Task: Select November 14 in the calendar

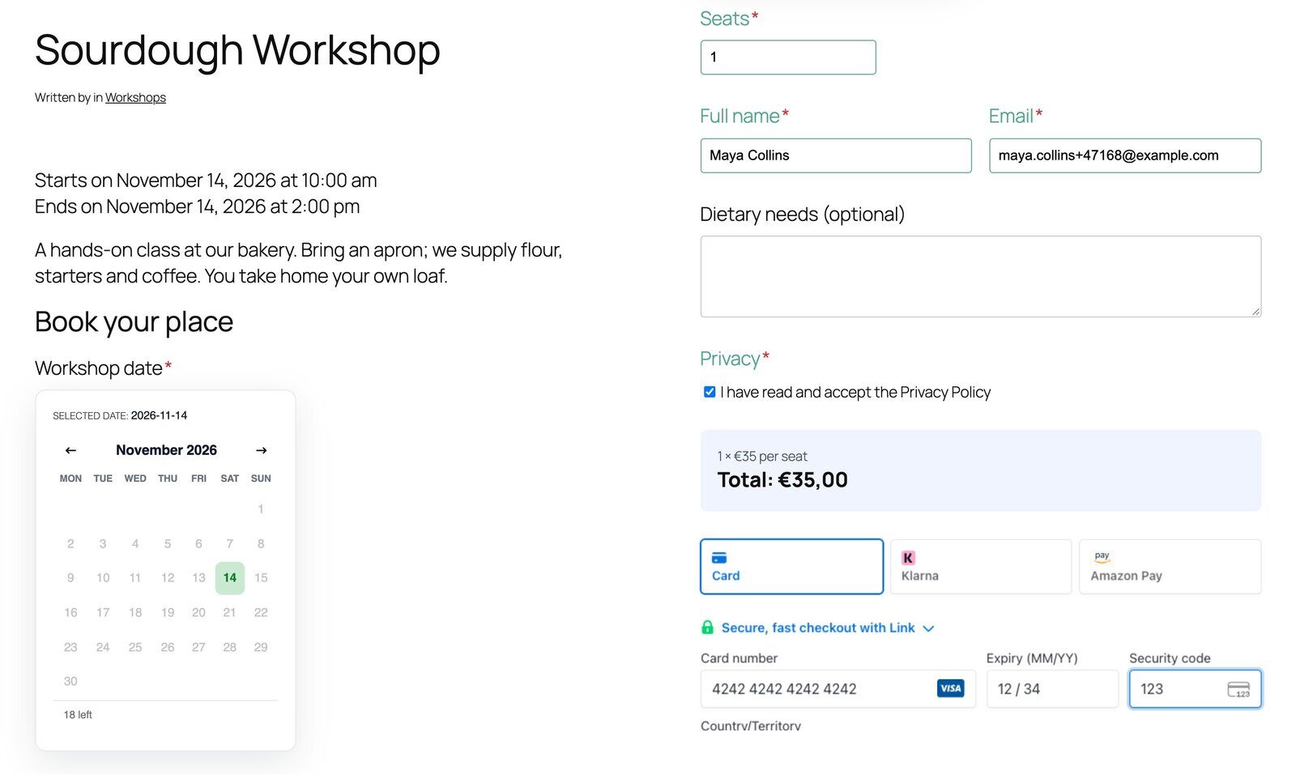Action: (230, 578)
